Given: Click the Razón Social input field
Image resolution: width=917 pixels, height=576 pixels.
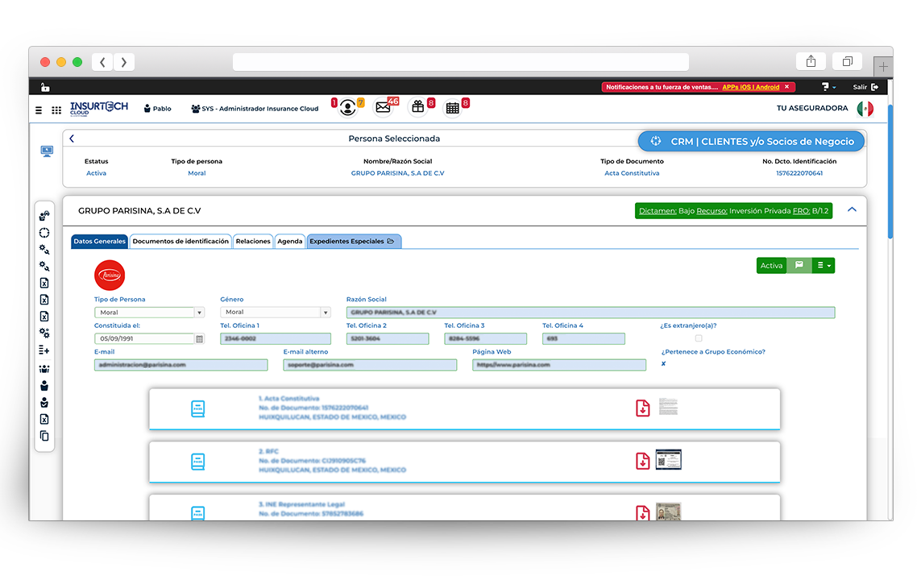Looking at the screenshot, I should [591, 313].
